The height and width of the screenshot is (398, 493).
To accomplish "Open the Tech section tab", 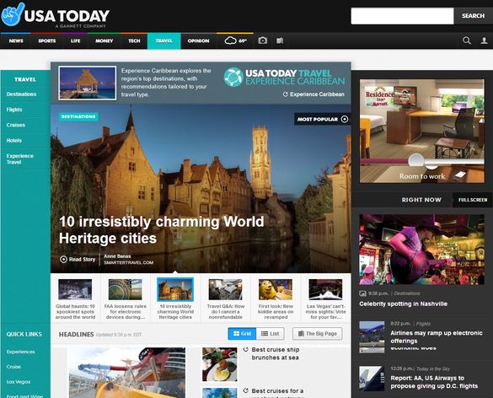I will [x=134, y=41].
